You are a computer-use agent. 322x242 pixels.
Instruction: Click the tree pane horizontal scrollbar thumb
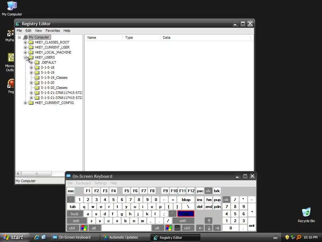36,174
